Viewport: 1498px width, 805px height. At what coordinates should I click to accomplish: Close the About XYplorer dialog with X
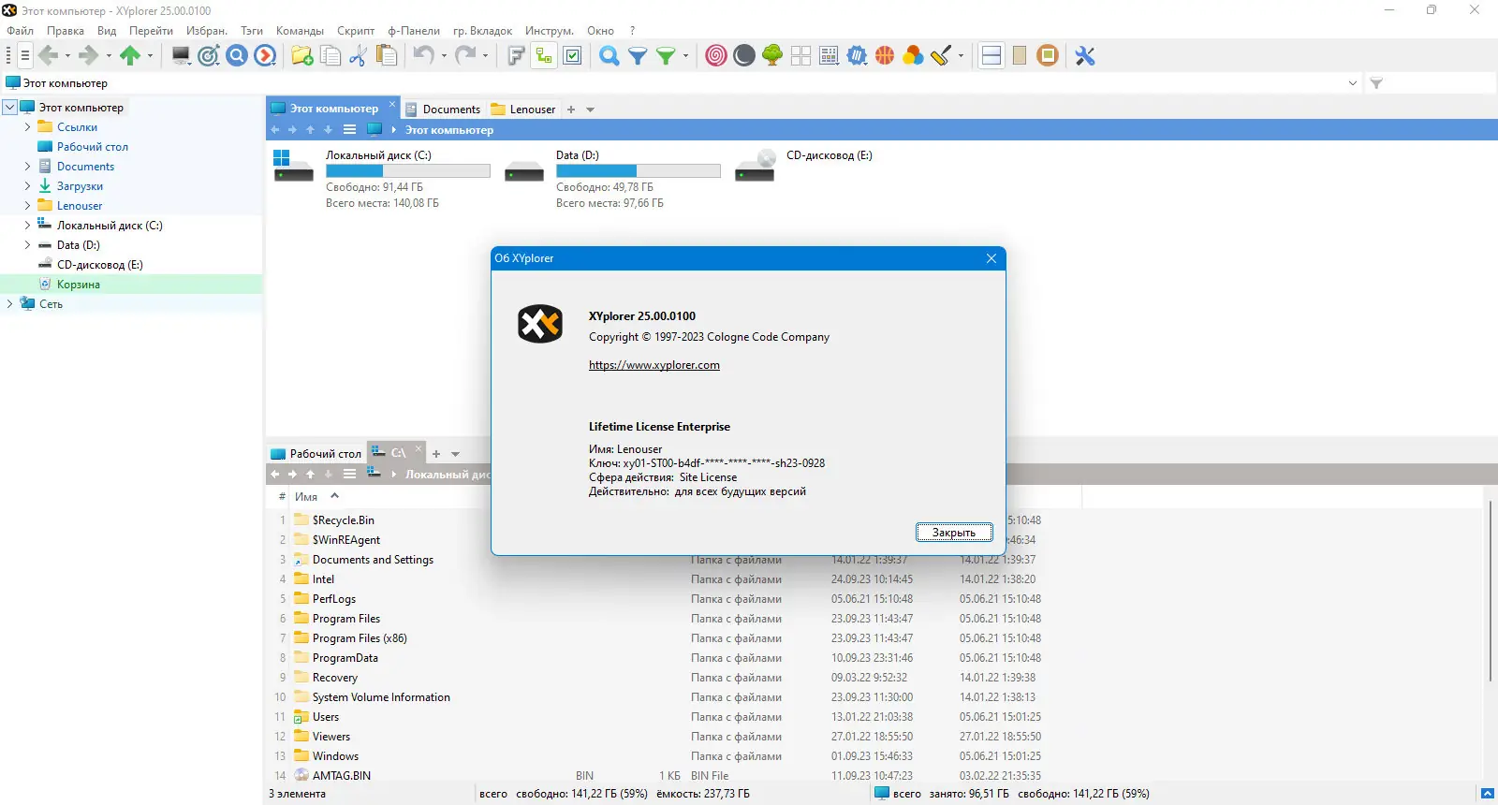pyautogui.click(x=991, y=258)
